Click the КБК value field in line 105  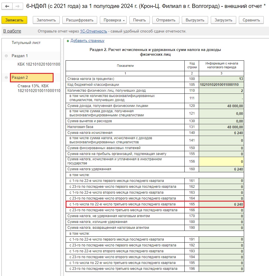[221, 85]
